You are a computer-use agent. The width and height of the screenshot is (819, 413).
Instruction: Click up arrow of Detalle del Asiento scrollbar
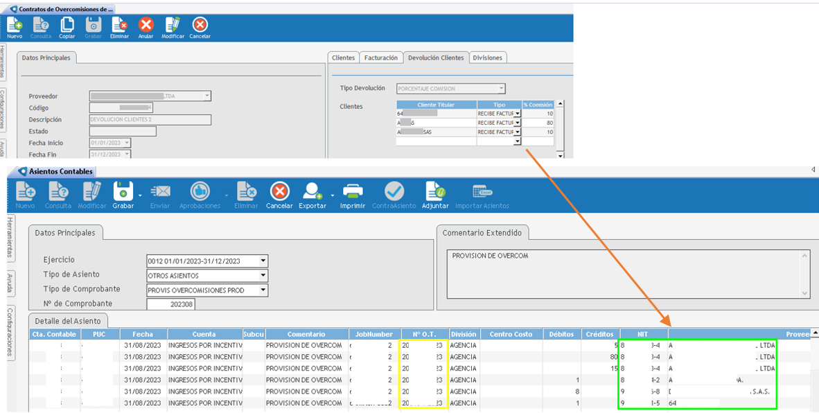pyautogui.click(x=815, y=333)
